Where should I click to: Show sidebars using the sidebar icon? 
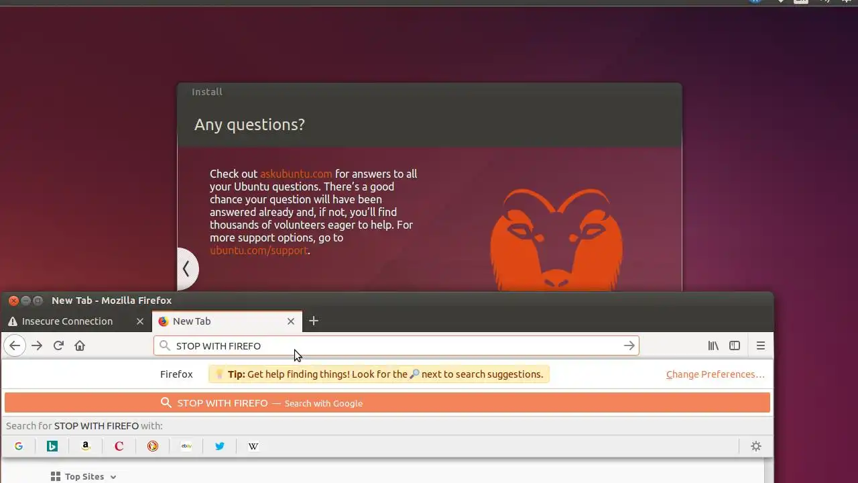click(735, 345)
